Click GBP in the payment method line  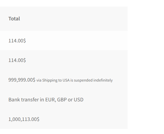62,100
